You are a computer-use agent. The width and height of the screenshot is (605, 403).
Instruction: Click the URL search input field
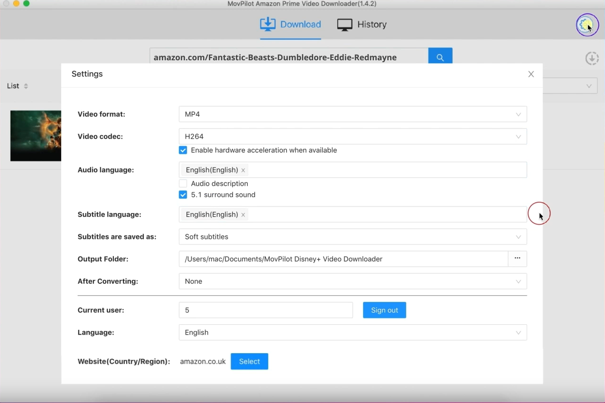click(289, 57)
